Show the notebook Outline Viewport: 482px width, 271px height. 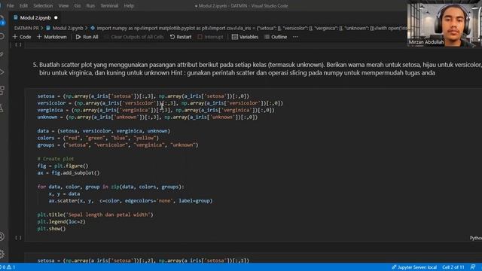pos(276,37)
